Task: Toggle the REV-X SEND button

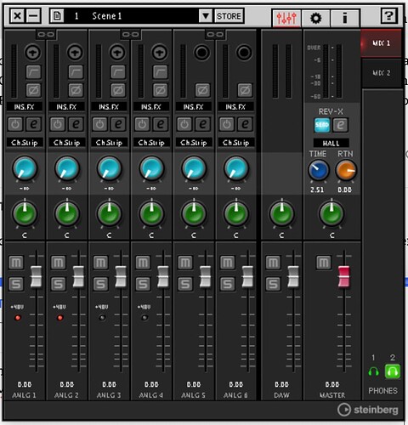Action: pyautogui.click(x=322, y=125)
